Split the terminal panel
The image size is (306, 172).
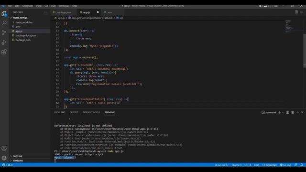(x=287, y=112)
